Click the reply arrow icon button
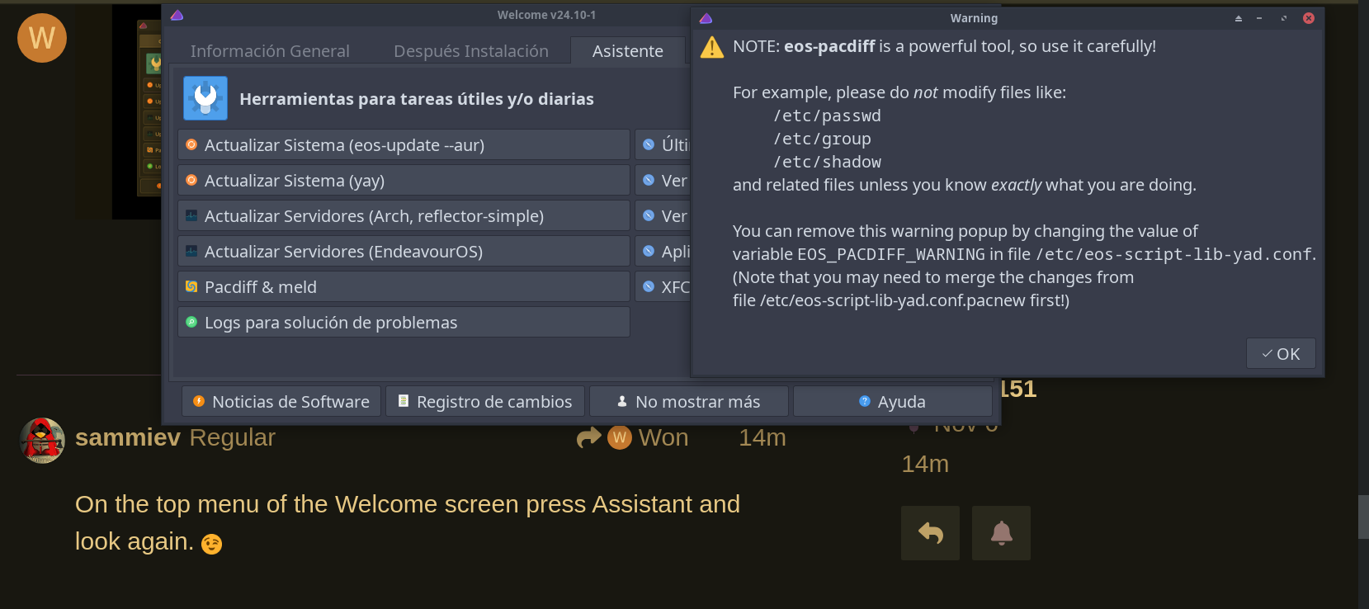The image size is (1369, 609). pos(930,533)
